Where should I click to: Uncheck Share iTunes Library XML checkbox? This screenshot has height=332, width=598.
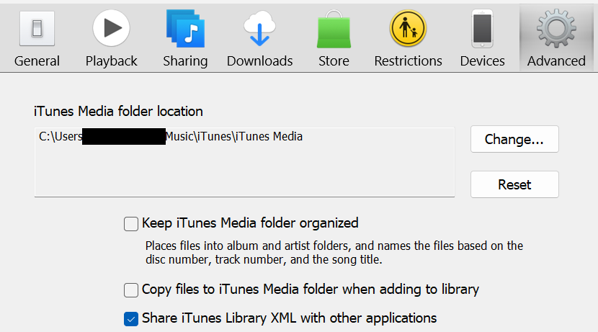[x=131, y=318]
